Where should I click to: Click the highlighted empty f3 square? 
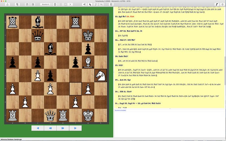point(75,89)
